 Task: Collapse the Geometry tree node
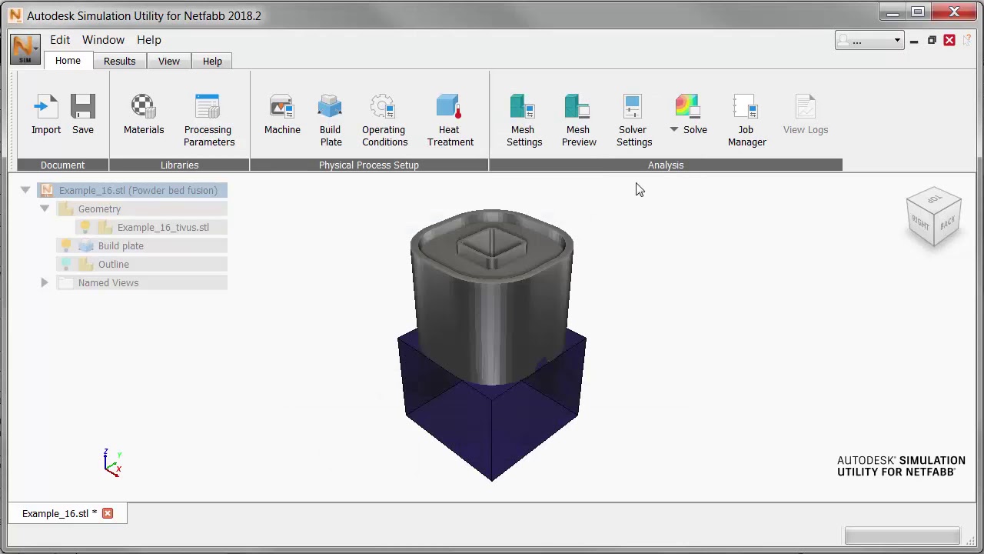point(45,209)
